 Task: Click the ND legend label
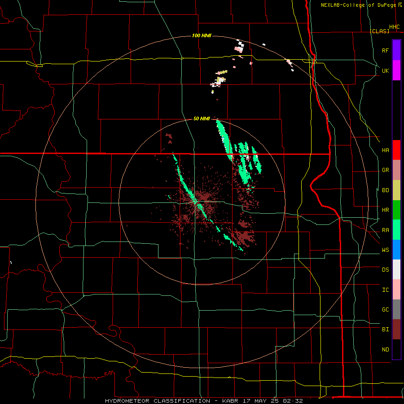tap(385, 350)
